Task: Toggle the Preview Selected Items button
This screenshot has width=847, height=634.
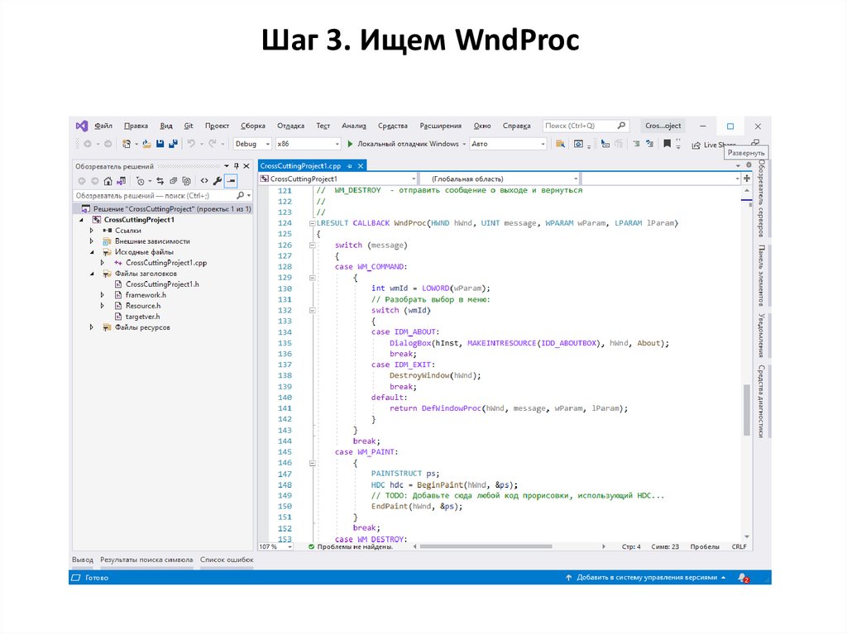Action: (x=232, y=181)
